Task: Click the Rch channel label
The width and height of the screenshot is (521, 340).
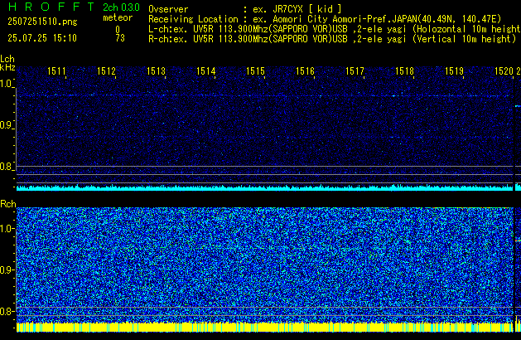Action: (8, 204)
